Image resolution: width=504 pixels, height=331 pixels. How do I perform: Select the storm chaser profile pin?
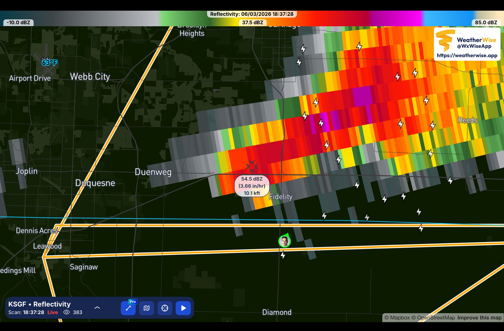click(x=285, y=241)
